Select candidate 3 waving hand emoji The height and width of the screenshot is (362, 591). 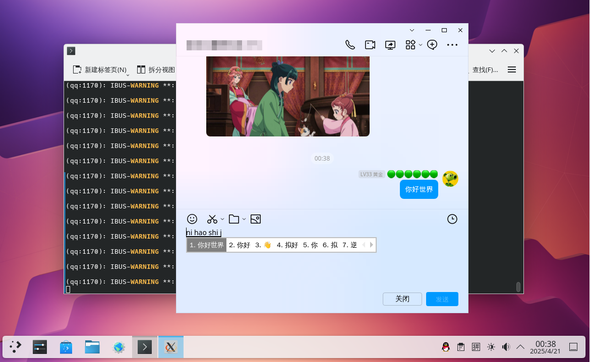pyautogui.click(x=263, y=245)
